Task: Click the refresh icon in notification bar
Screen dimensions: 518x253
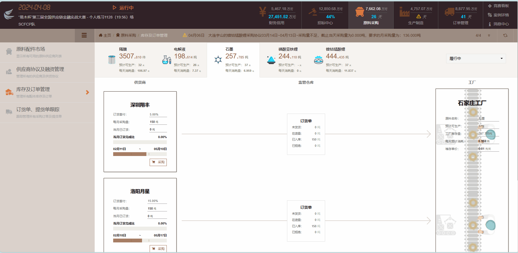Action: 505,35
